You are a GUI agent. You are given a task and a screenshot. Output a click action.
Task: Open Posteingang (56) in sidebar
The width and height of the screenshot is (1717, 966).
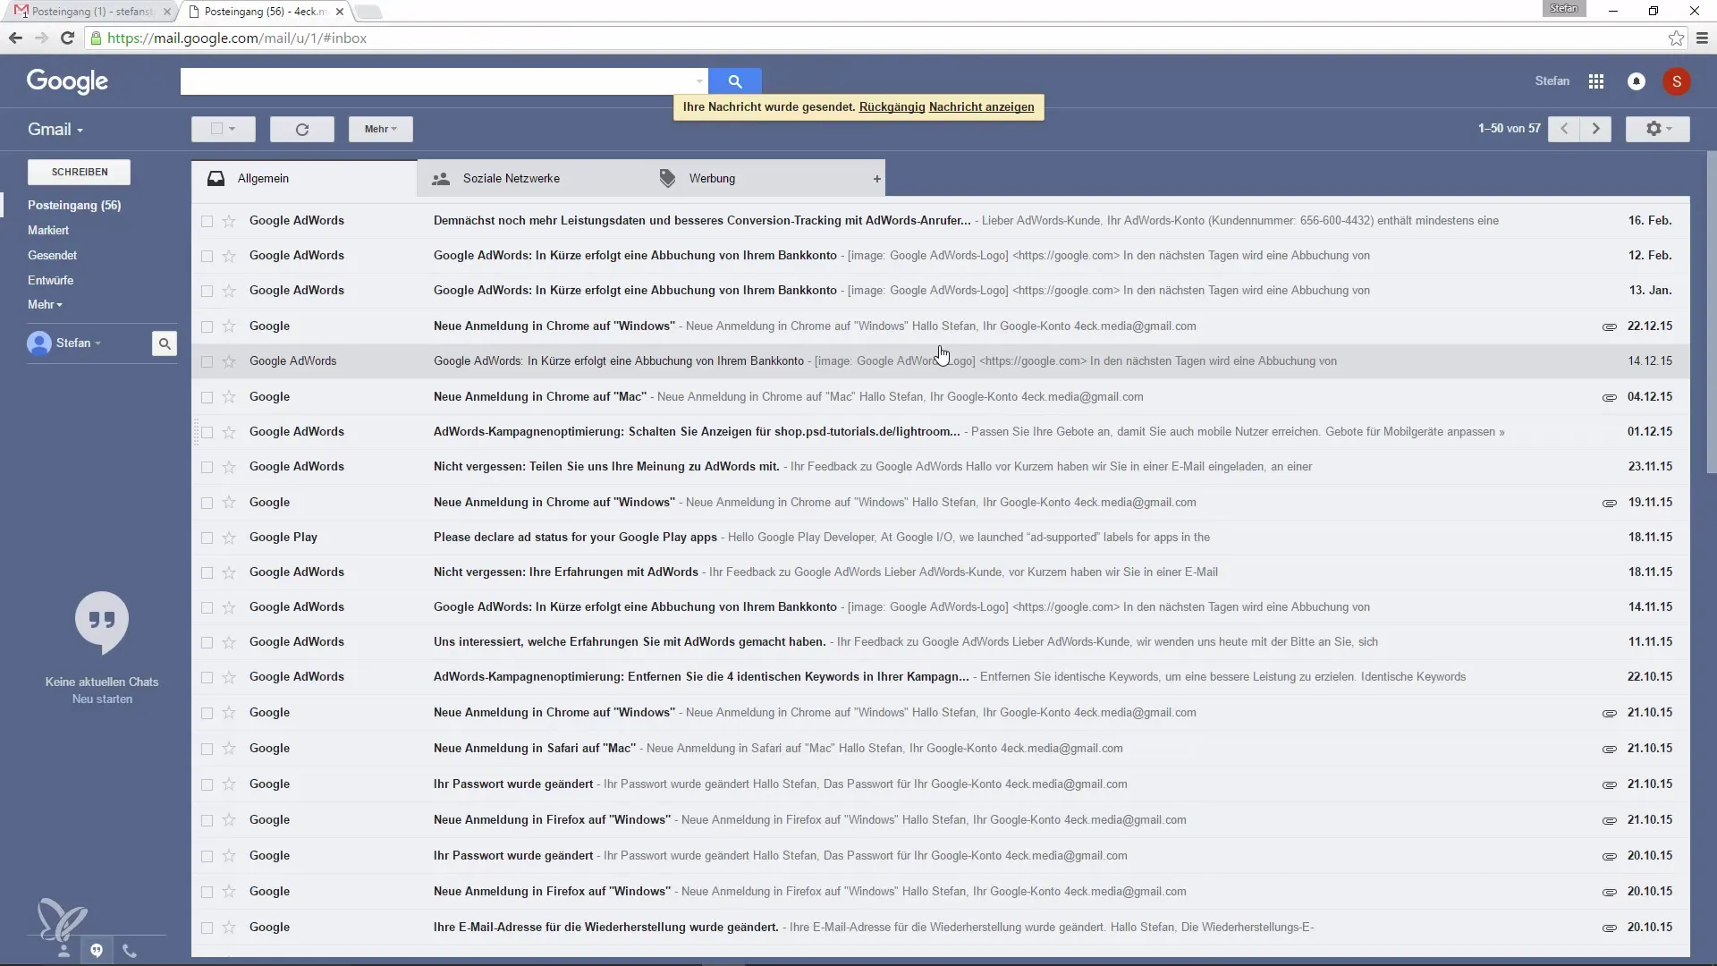coord(74,206)
